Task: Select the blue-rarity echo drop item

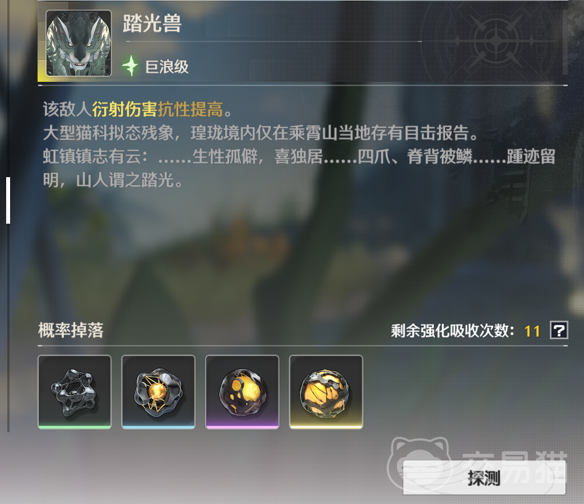Action: click(158, 392)
